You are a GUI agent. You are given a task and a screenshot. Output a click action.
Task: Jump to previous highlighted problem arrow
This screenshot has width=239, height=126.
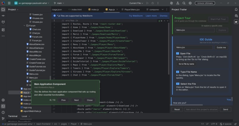click(165, 21)
